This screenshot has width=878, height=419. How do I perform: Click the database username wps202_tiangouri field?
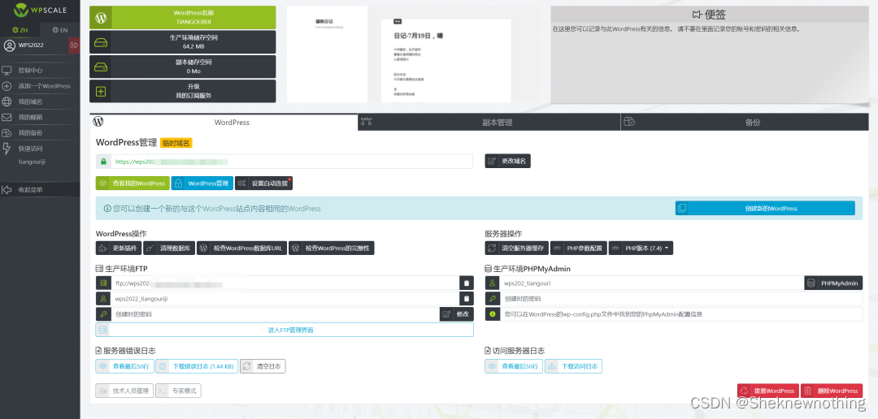coord(652,283)
